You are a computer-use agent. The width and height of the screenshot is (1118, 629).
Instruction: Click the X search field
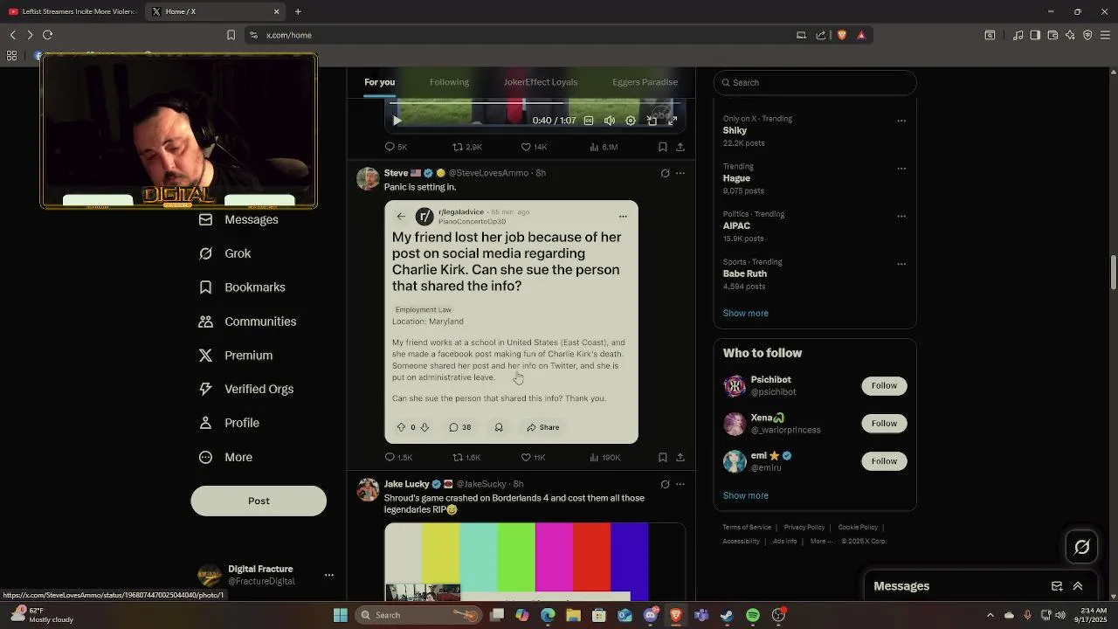pyautogui.click(x=815, y=82)
